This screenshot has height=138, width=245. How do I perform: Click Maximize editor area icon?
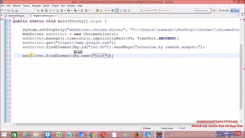tap(242, 15)
